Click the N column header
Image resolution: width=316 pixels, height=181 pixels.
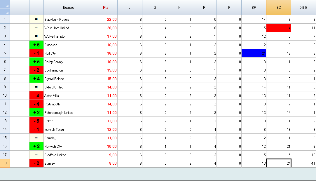point(179,8)
